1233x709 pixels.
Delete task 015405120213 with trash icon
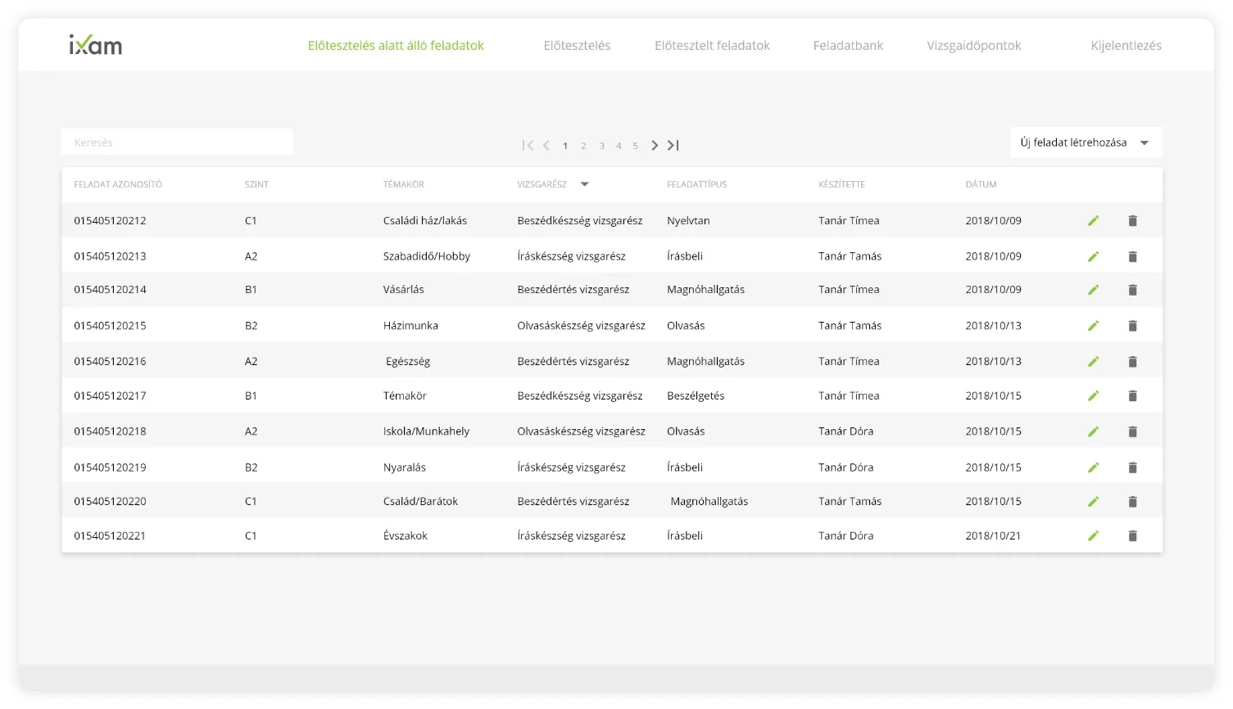click(x=1132, y=257)
